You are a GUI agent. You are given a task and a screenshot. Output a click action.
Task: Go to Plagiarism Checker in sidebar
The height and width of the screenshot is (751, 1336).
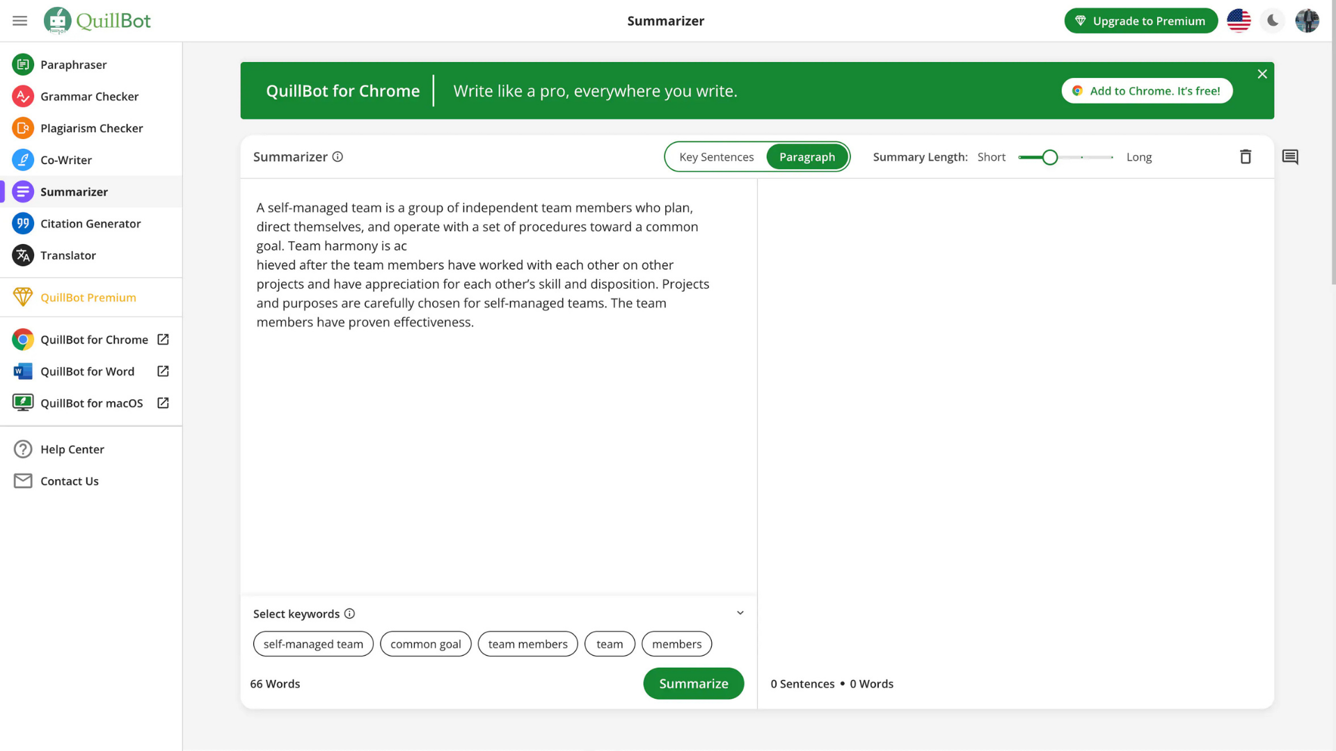(91, 128)
